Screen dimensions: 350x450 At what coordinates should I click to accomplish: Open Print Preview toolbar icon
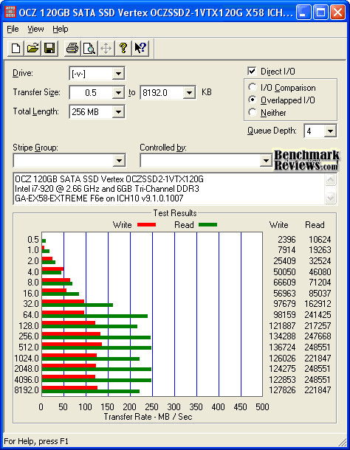(89, 48)
